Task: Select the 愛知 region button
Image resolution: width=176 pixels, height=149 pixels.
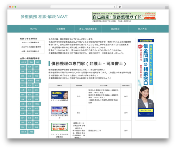Action: click(x=30, y=95)
